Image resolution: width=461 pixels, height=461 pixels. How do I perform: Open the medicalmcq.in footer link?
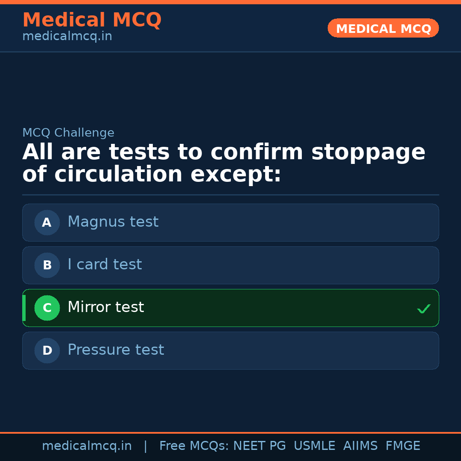(x=87, y=446)
